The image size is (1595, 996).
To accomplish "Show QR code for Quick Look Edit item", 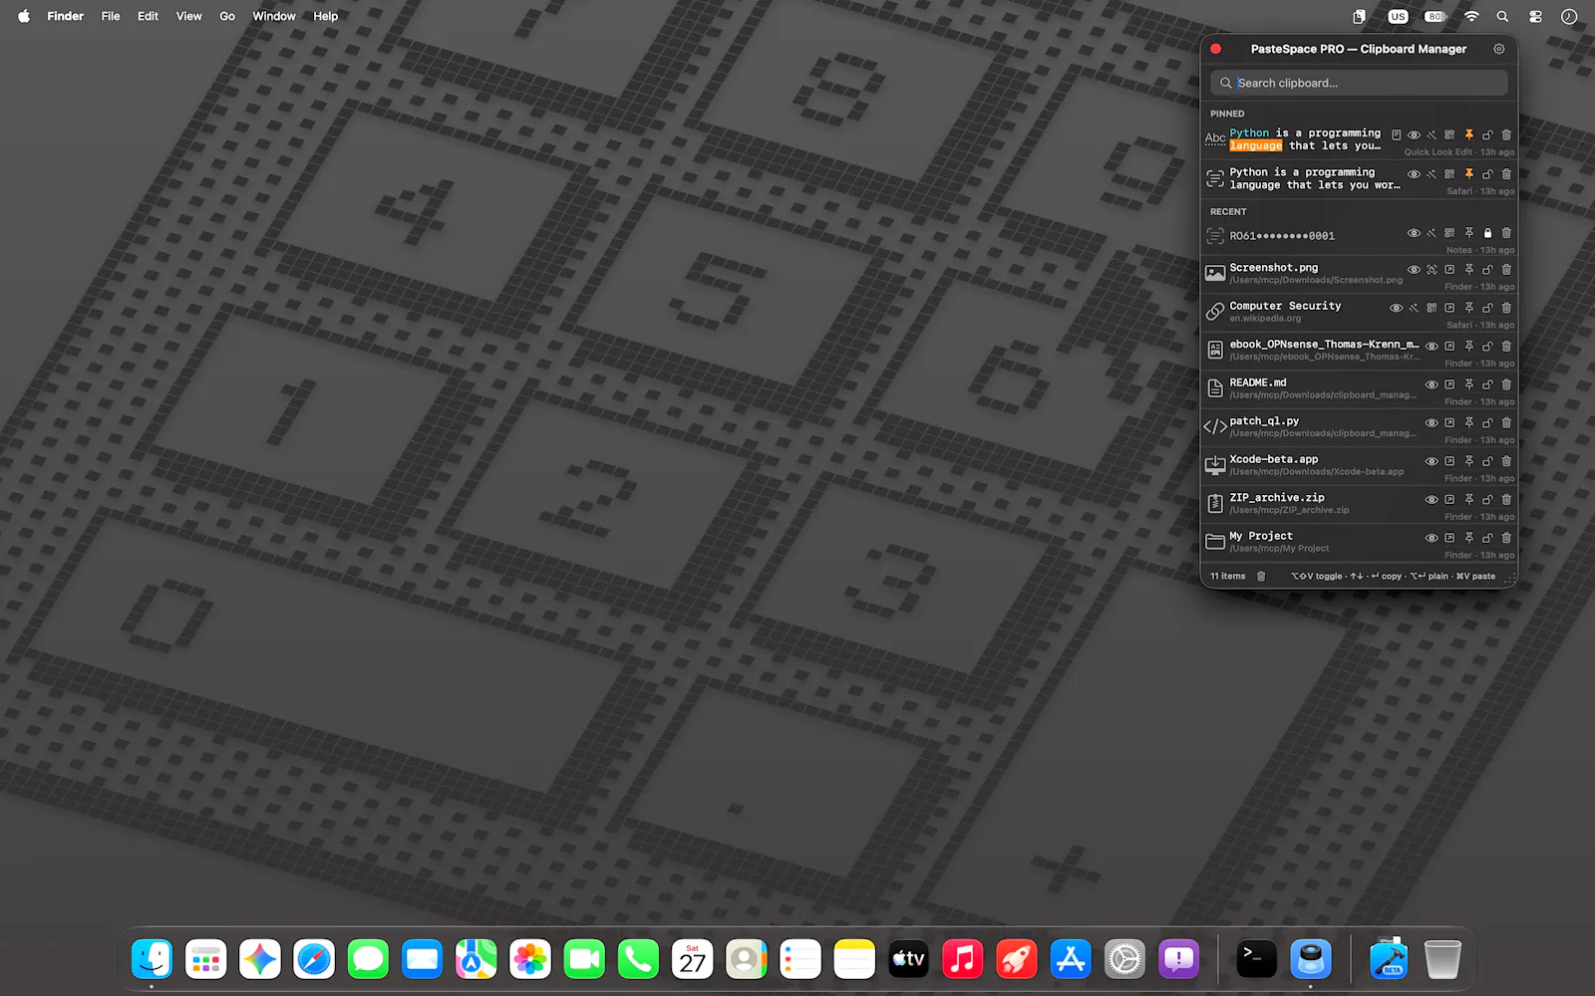I will click(1449, 134).
